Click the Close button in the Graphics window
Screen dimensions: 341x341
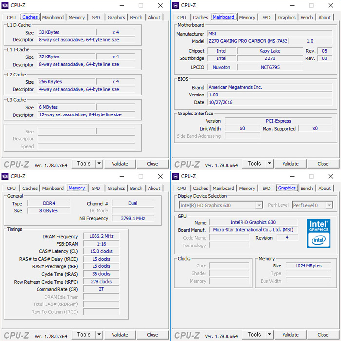coord(322,335)
